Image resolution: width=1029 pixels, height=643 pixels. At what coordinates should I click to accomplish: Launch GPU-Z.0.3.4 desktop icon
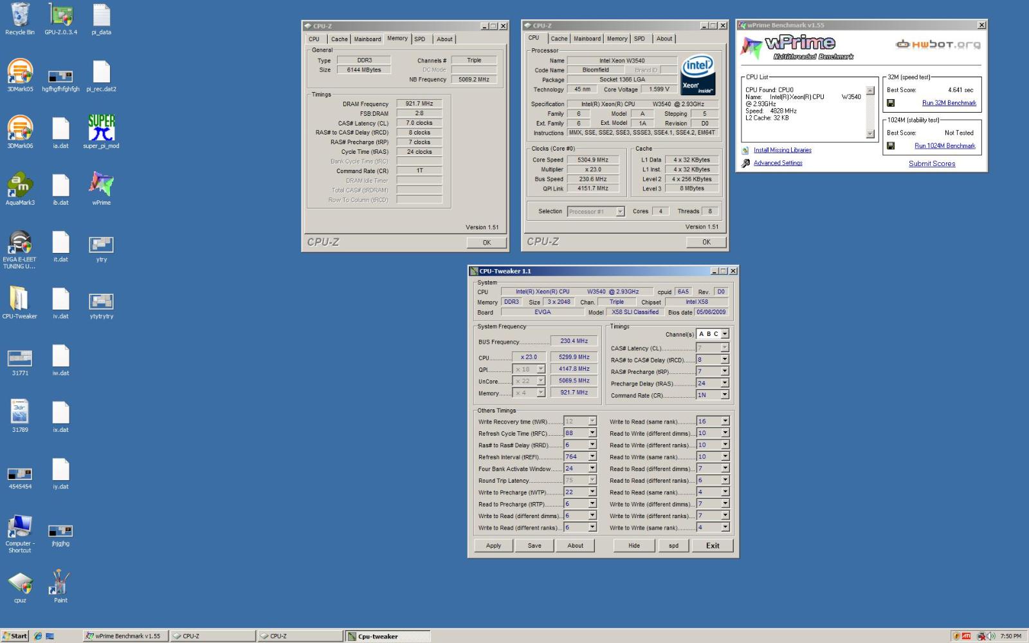[x=60, y=18]
